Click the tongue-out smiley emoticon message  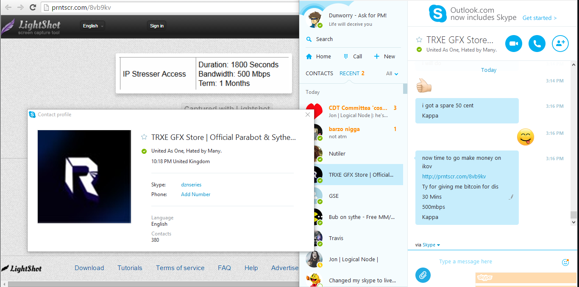pyautogui.click(x=526, y=137)
